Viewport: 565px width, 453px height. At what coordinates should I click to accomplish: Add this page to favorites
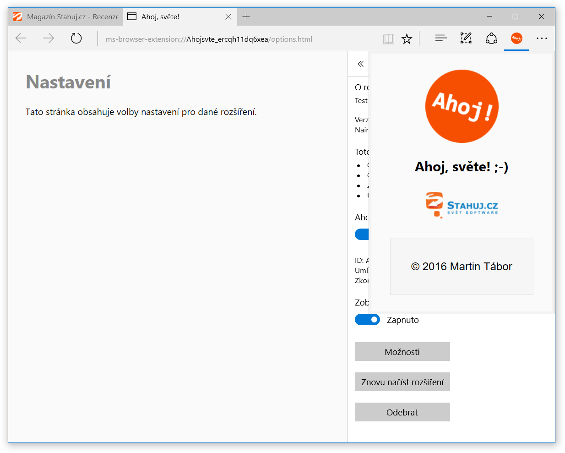pos(407,39)
